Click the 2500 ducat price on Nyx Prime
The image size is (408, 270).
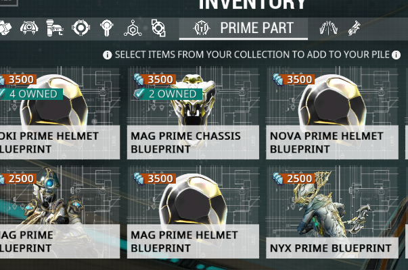pyautogui.click(x=294, y=179)
